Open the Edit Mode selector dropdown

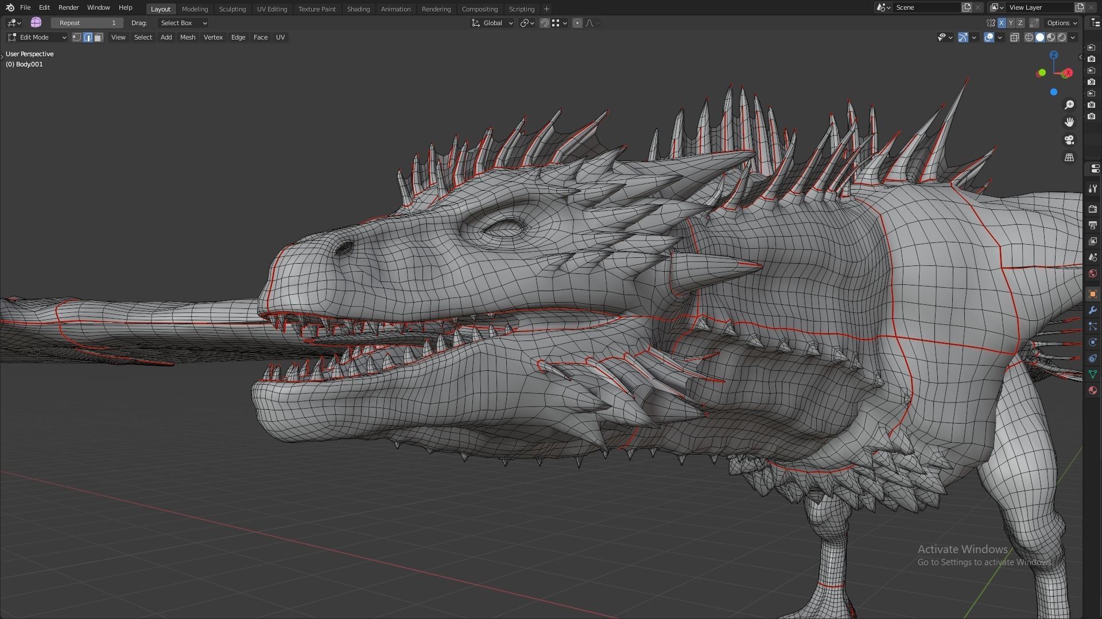(x=37, y=37)
